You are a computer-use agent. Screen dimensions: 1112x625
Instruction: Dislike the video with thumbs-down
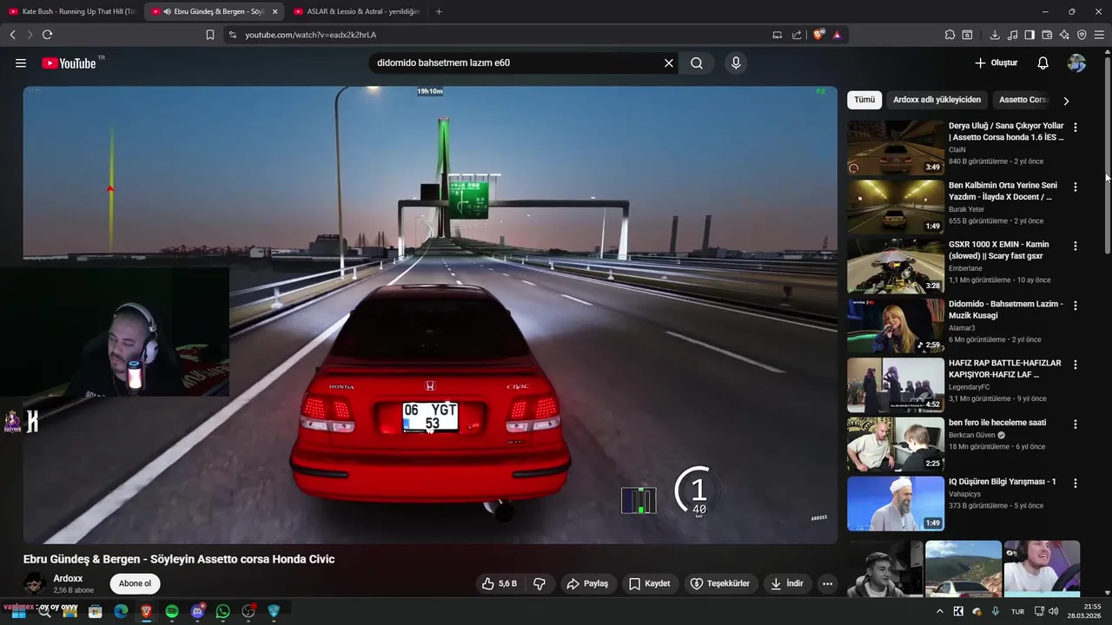[x=539, y=583]
